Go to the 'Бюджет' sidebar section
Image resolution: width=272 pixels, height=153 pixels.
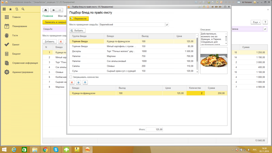[x=16, y=54]
